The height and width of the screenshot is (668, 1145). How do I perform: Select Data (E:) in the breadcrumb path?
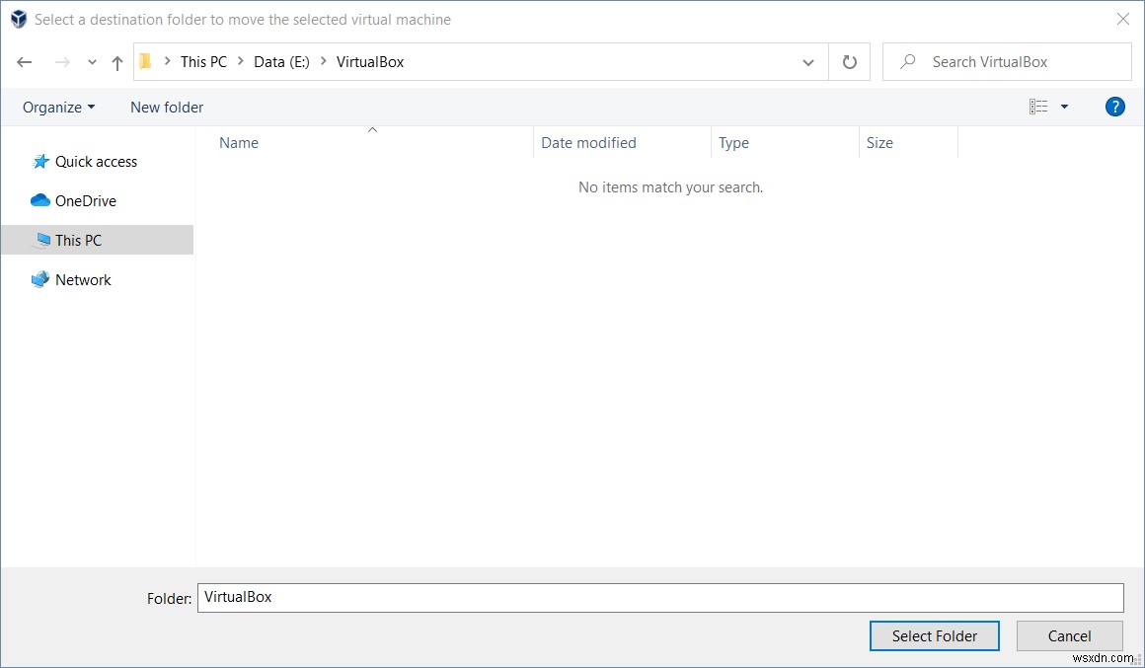[281, 61]
